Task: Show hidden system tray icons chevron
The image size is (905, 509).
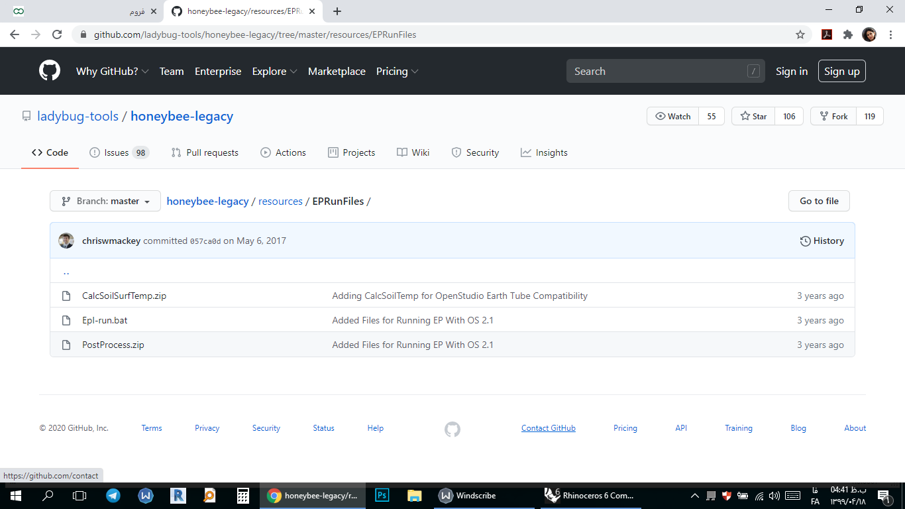Action: point(695,495)
